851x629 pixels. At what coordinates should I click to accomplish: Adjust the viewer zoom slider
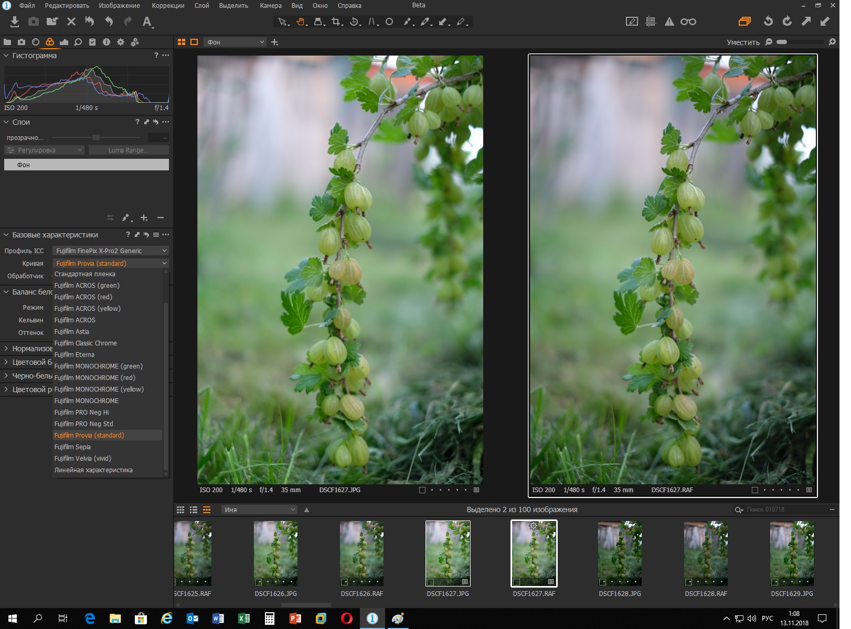[801, 42]
